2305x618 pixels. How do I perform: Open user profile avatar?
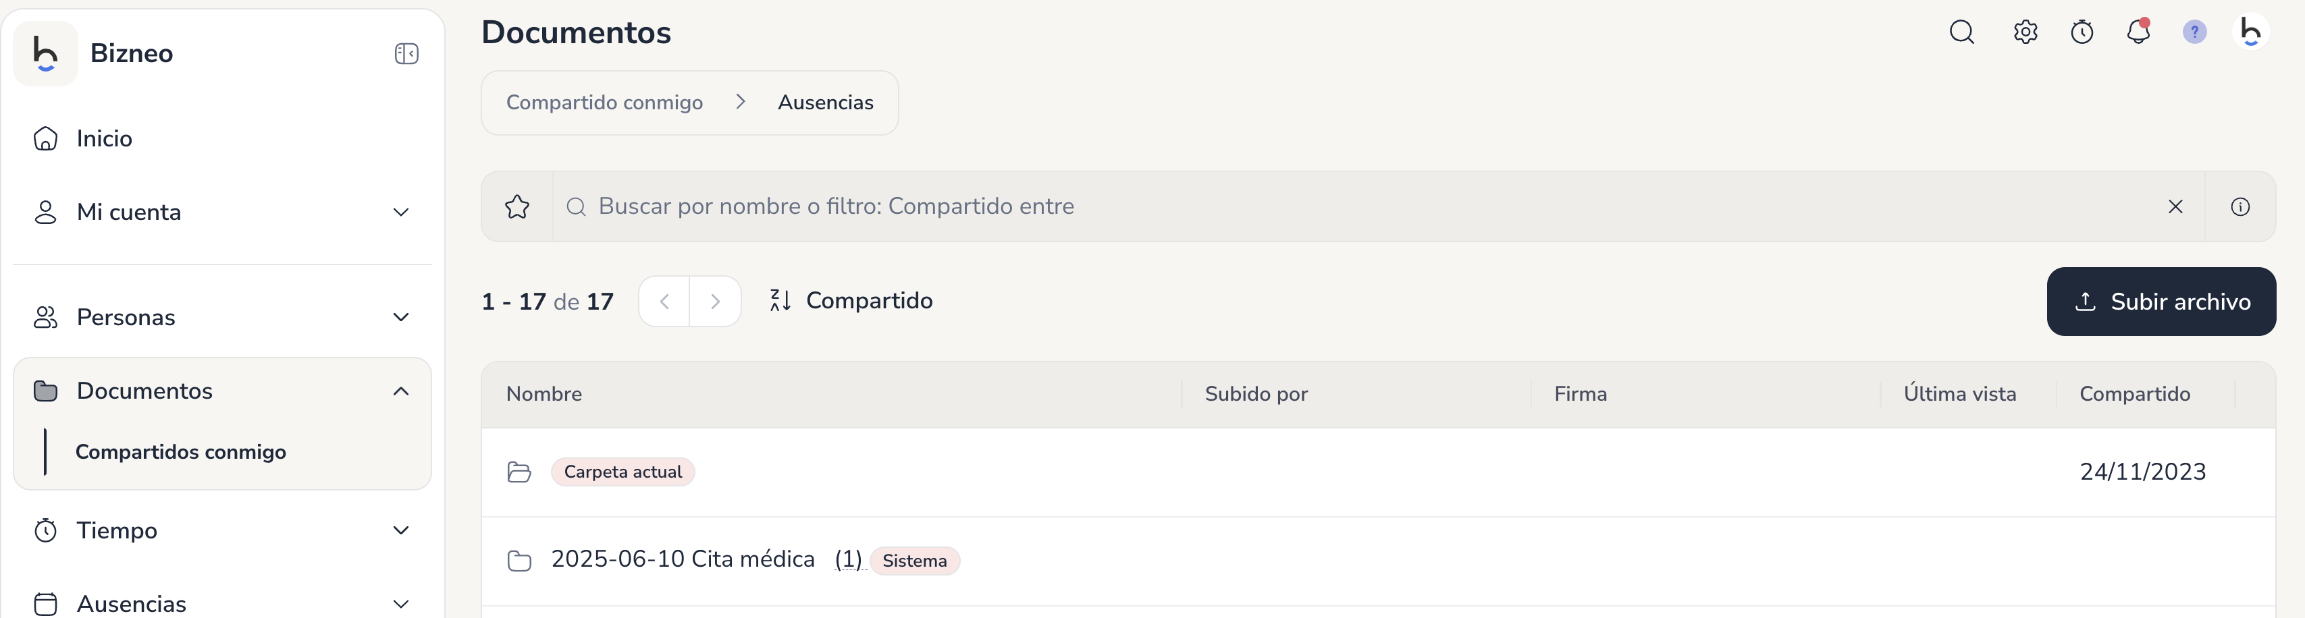tap(2250, 32)
